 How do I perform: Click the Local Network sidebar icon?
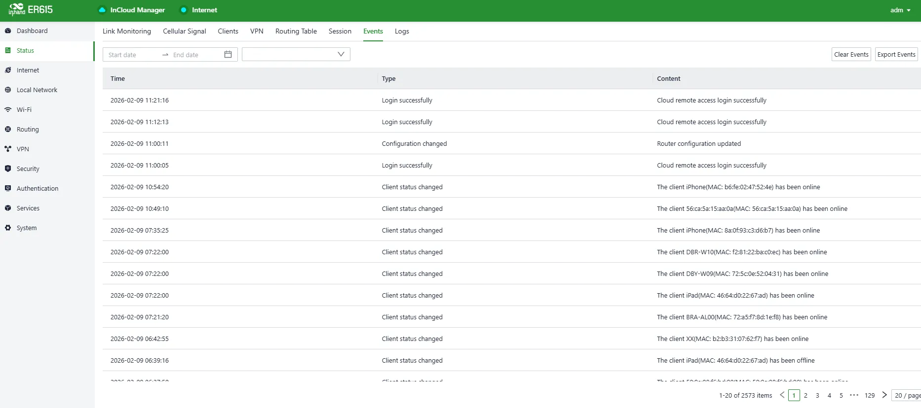(x=8, y=90)
